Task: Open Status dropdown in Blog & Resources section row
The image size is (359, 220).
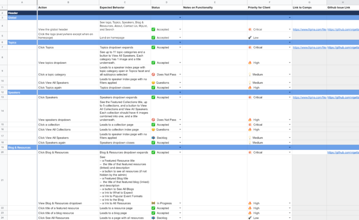Action: click(180, 148)
